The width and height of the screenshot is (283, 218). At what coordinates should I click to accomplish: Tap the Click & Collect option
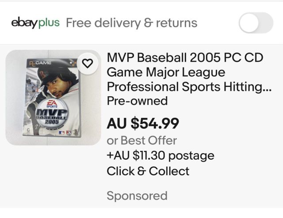coord(148,171)
